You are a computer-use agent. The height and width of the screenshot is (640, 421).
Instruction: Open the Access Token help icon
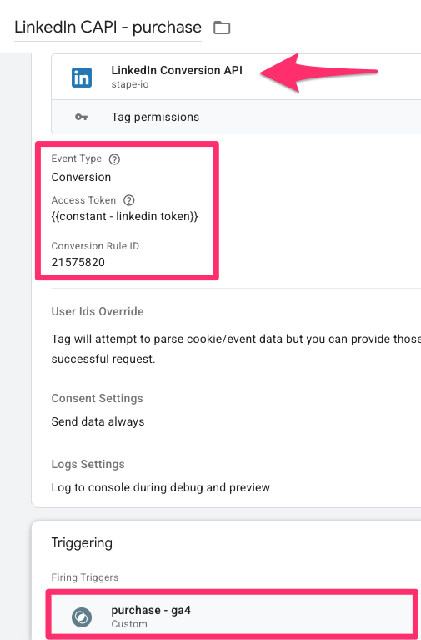(129, 200)
